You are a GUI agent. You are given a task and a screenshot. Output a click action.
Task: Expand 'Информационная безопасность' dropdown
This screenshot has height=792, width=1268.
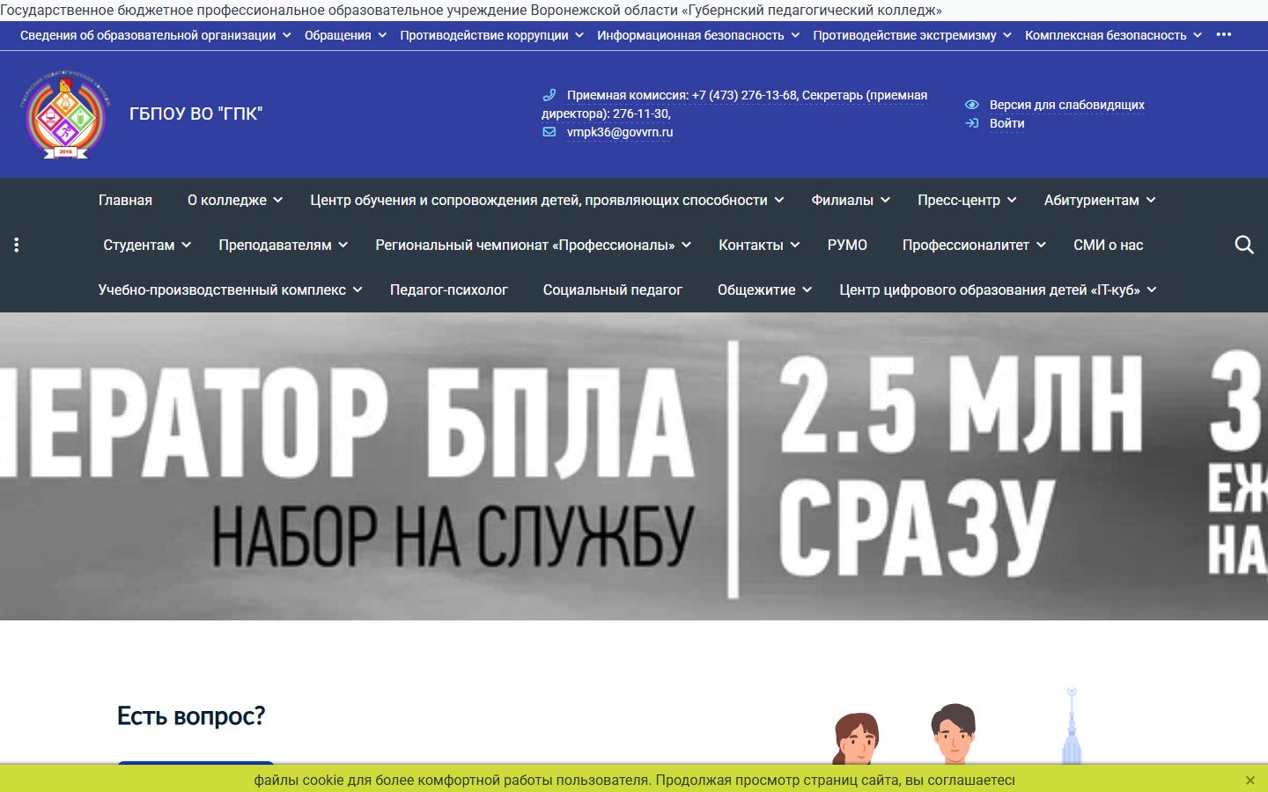click(x=698, y=35)
